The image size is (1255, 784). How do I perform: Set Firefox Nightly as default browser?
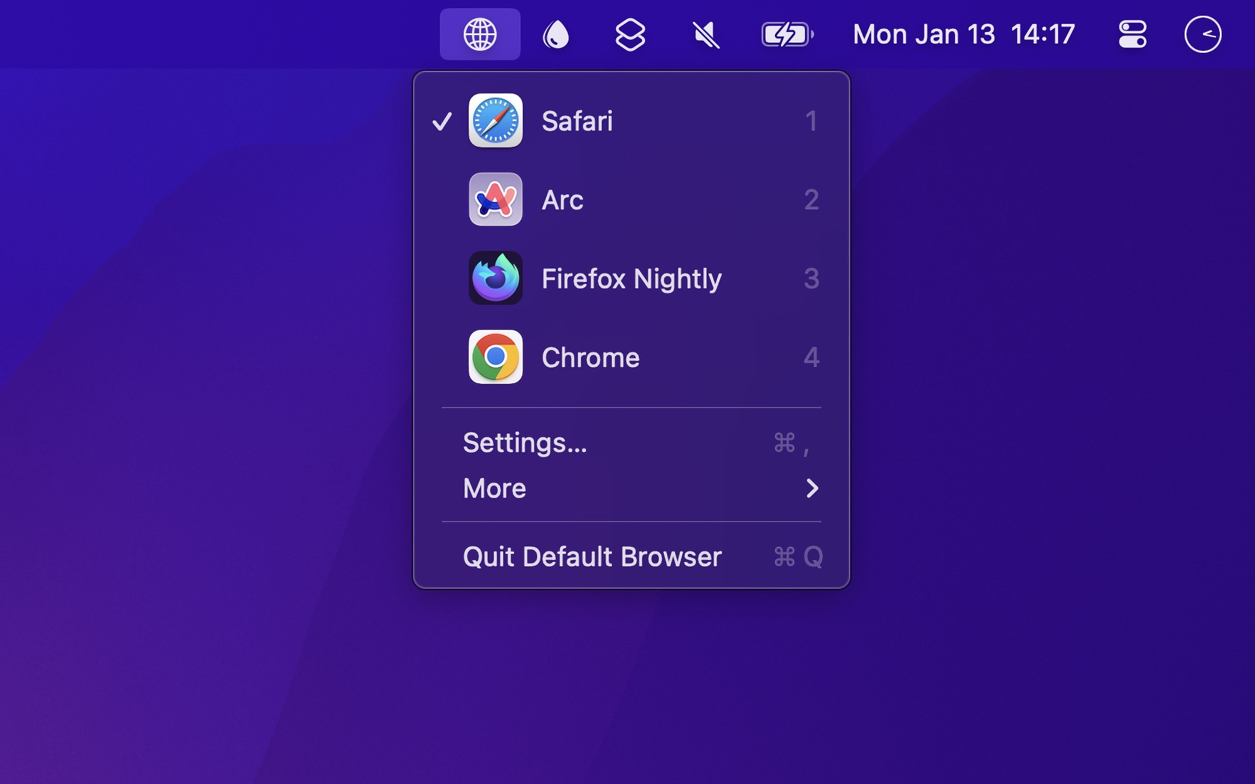[x=631, y=278]
